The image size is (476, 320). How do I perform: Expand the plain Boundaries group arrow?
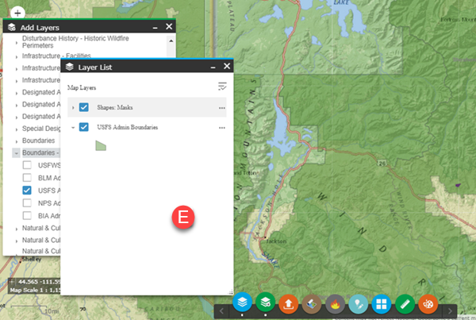[x=17, y=141]
